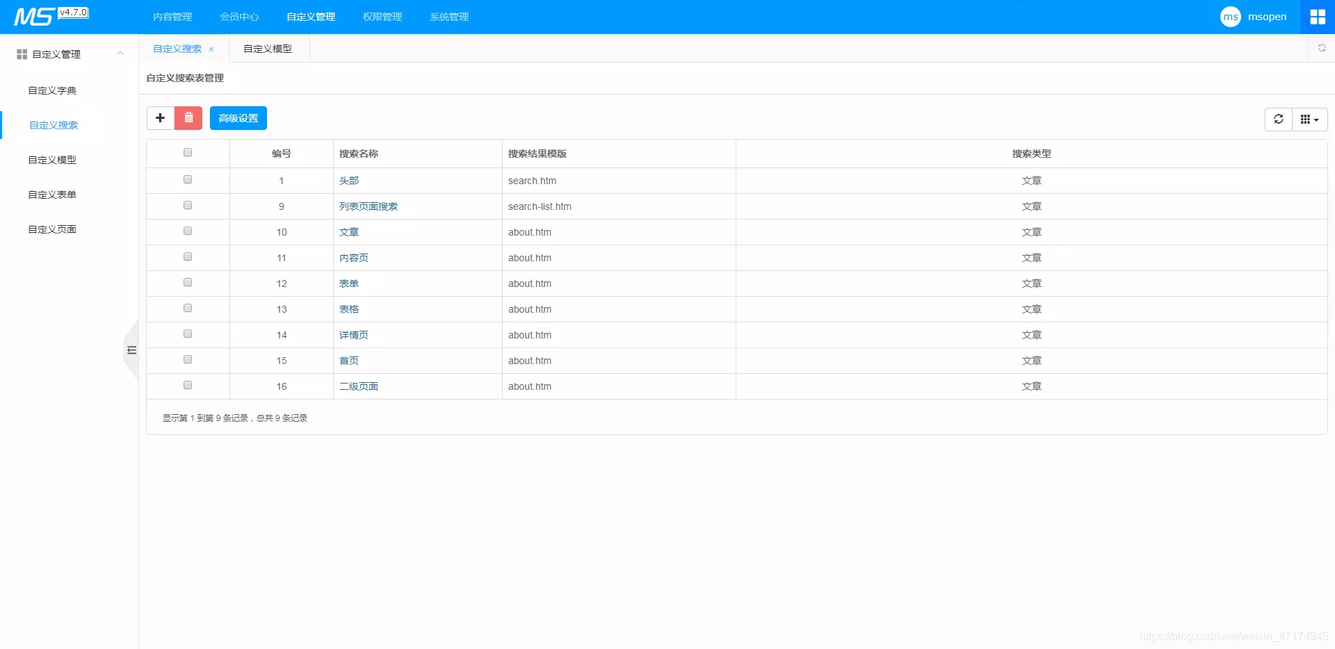Open the 详情页 link
Viewport: 1335px width, 649px height.
point(354,335)
